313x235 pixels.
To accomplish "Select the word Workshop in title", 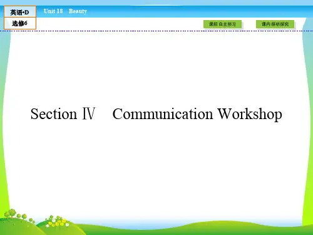I will tap(250, 114).
